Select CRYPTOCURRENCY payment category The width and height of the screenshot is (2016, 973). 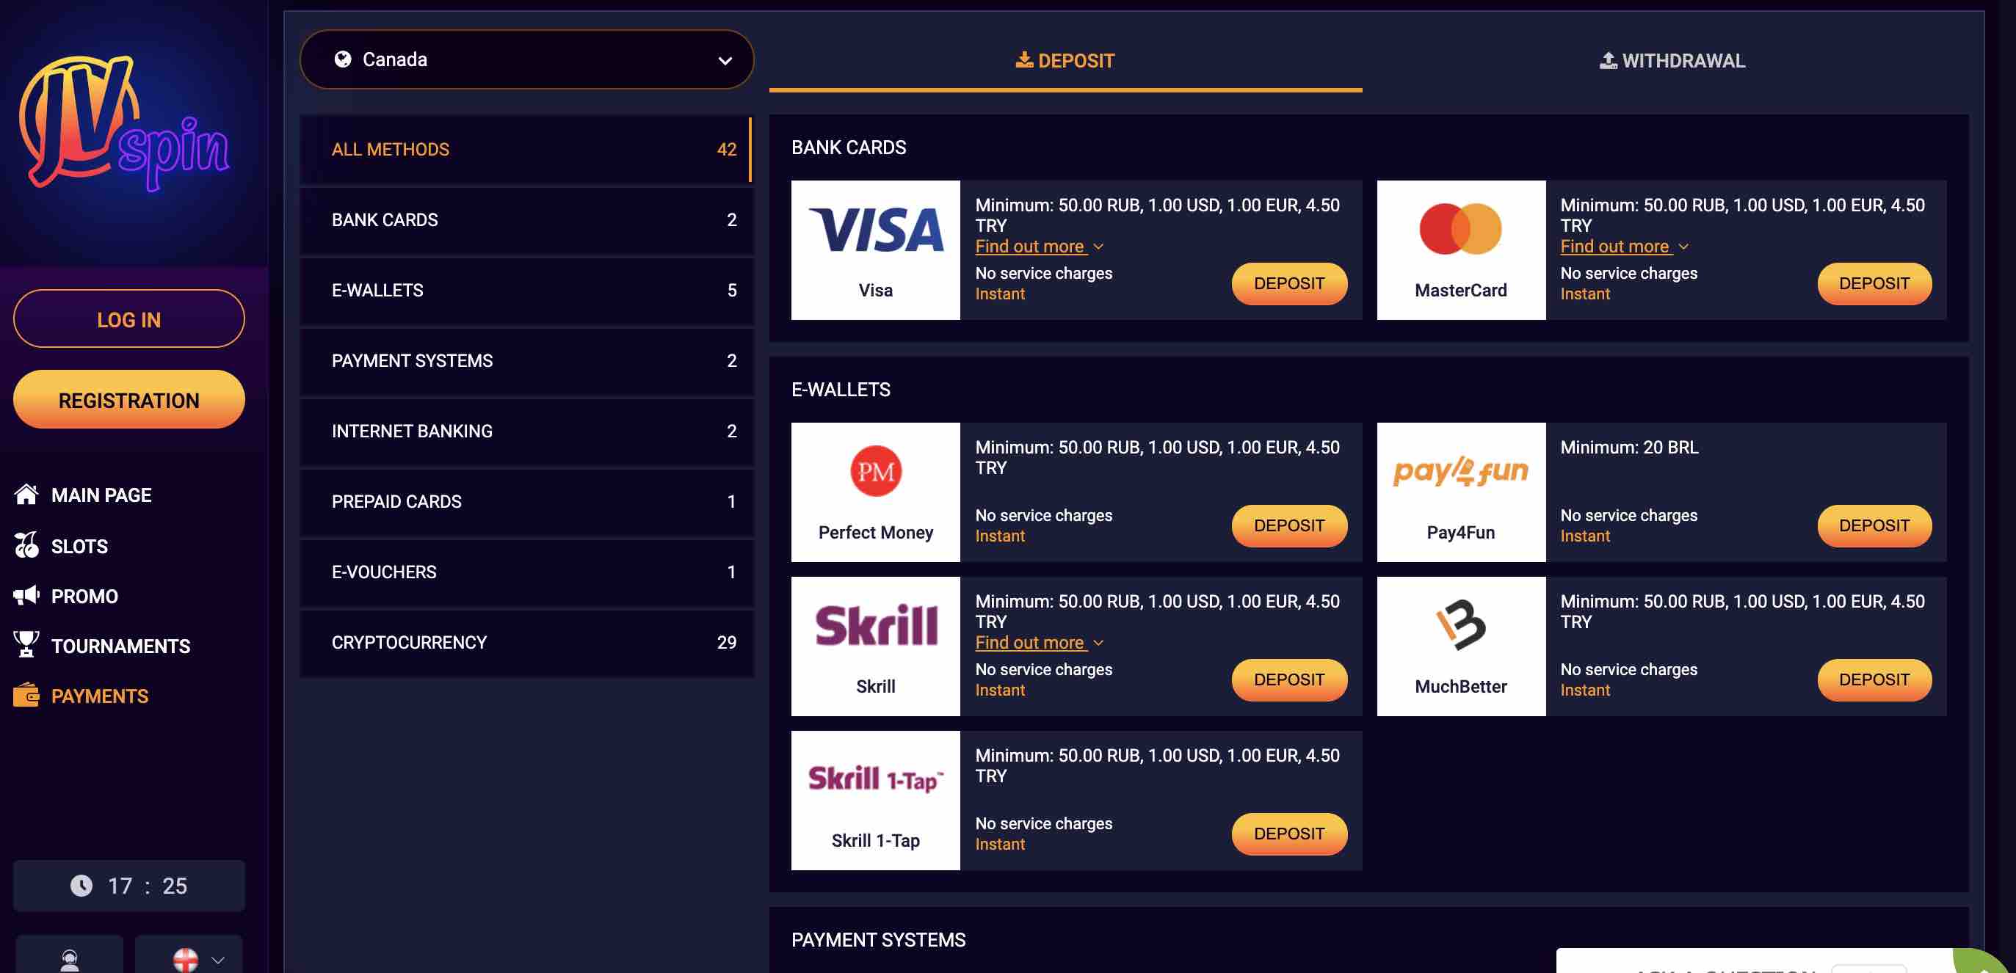tap(526, 641)
